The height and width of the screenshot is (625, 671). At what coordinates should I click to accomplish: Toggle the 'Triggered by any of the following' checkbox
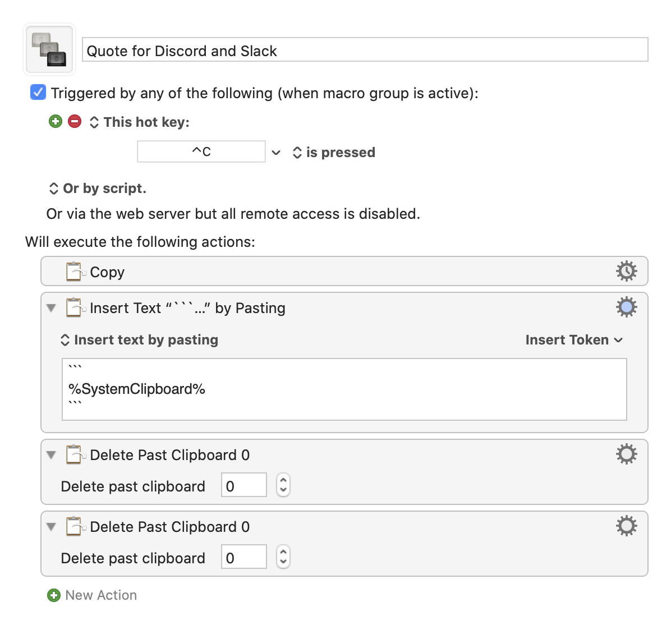pos(38,93)
